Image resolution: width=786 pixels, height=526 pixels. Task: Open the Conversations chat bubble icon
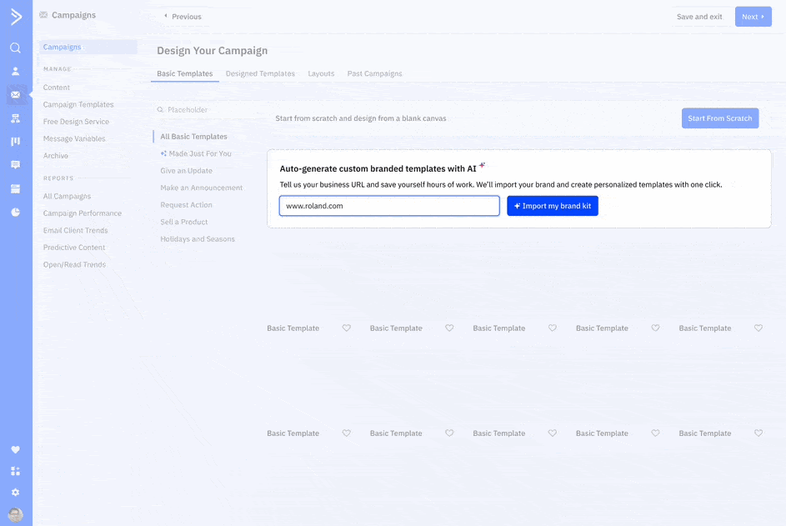point(15,164)
